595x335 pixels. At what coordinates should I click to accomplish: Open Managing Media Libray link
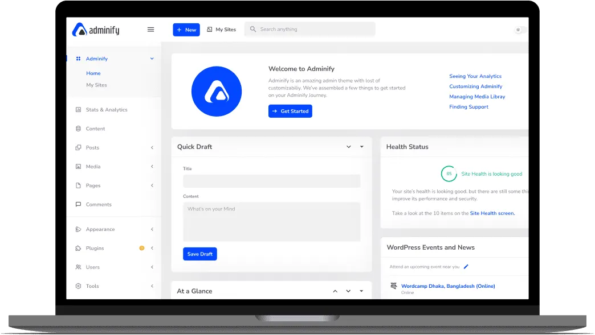click(x=477, y=97)
